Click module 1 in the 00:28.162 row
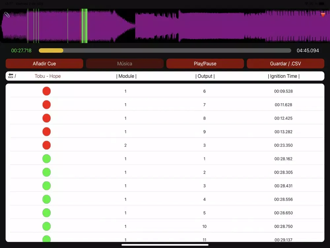The image size is (330, 248). (125, 159)
